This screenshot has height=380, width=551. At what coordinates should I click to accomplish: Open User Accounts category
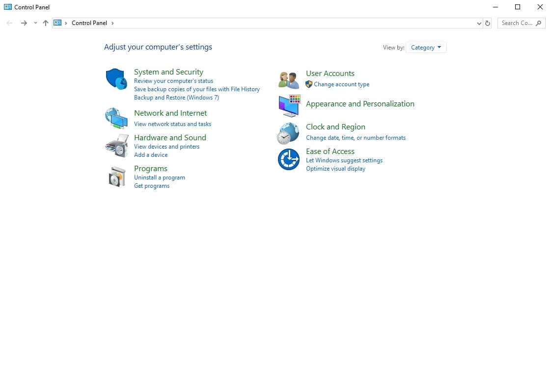[331, 74]
